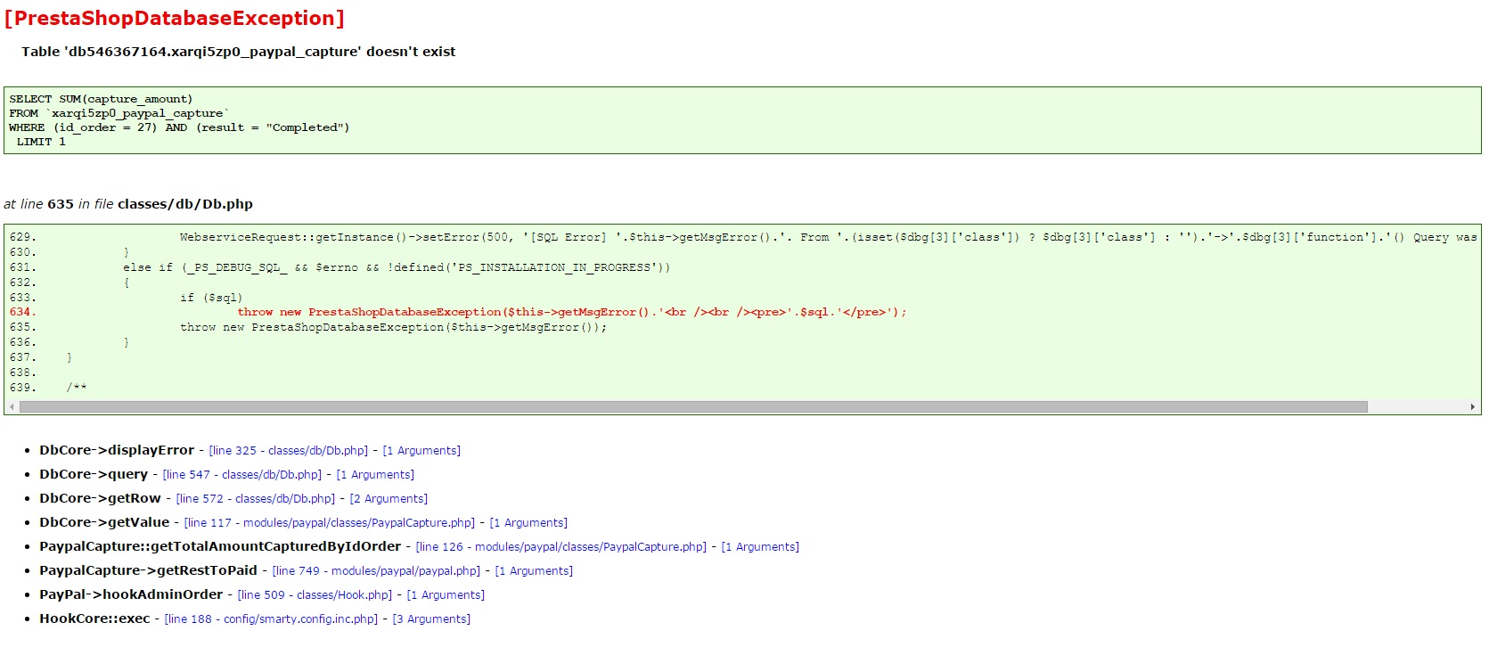Image resolution: width=1489 pixels, height=647 pixels.
Task: Click the 'paypal_capture doesn't exist' error message
Action: (239, 52)
